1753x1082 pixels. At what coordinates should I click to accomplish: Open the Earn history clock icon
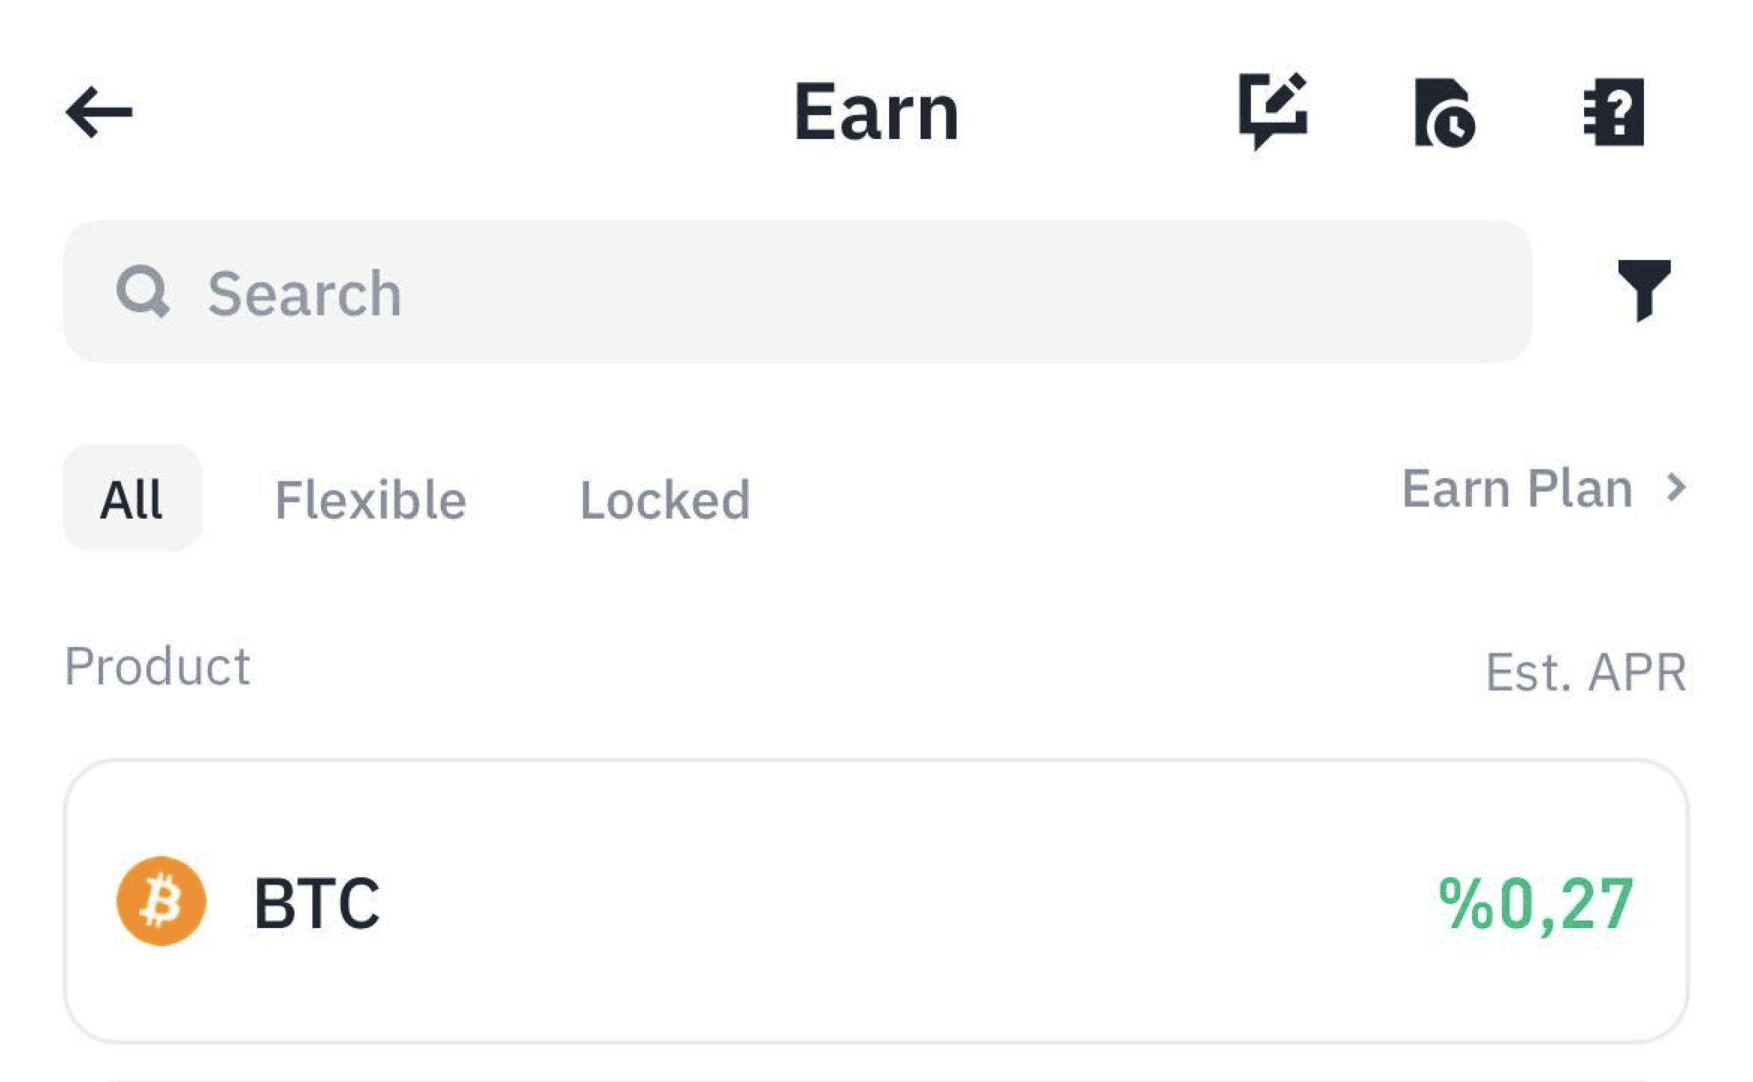click(1444, 112)
